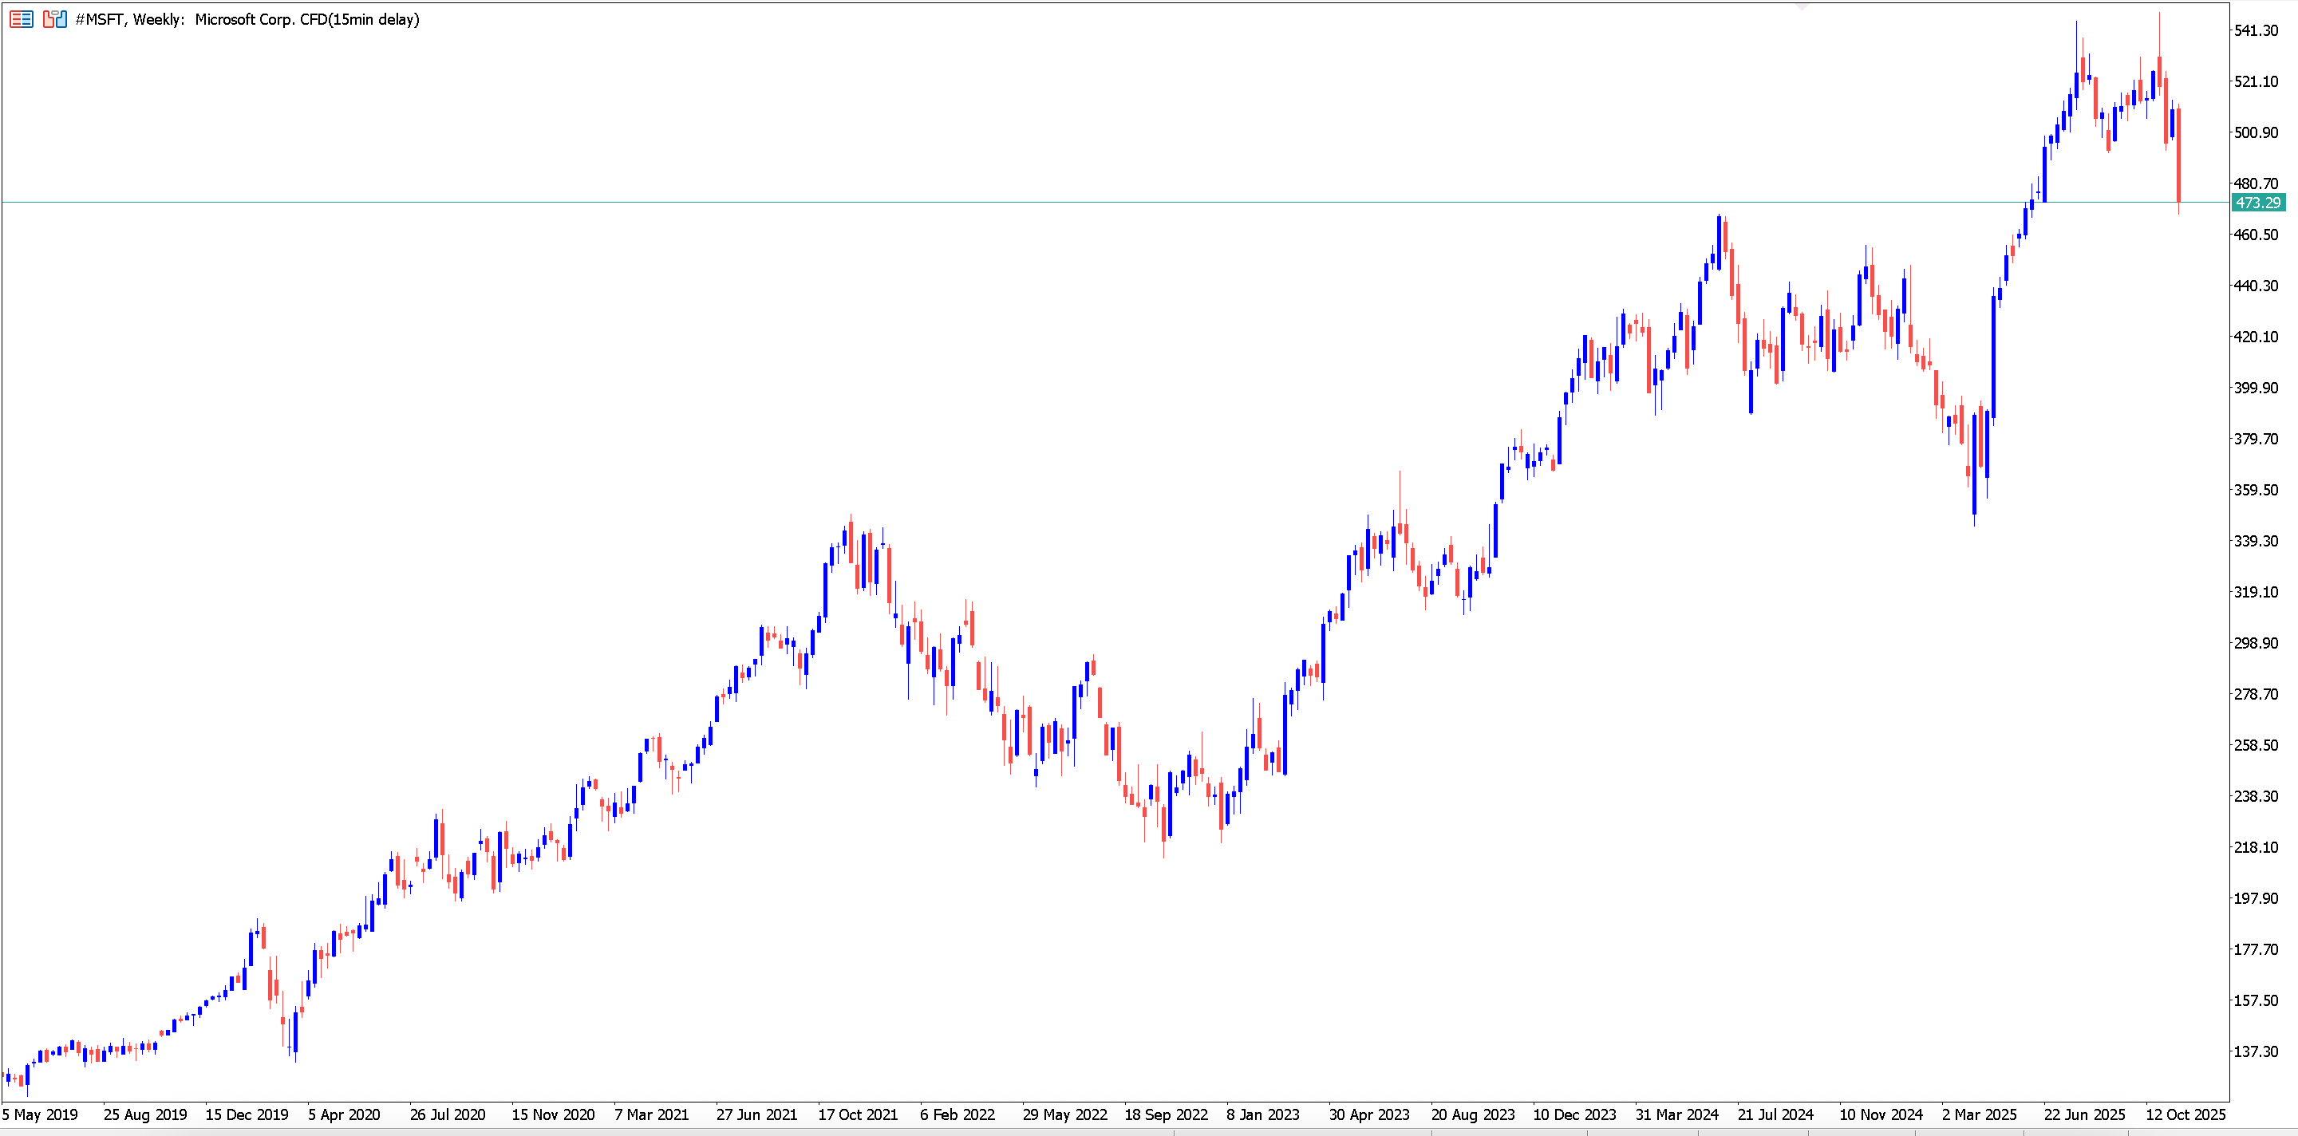This screenshot has height=1136, width=2298.
Task: Select the 2 Mar 2025 date label
Action: click(x=1980, y=1114)
